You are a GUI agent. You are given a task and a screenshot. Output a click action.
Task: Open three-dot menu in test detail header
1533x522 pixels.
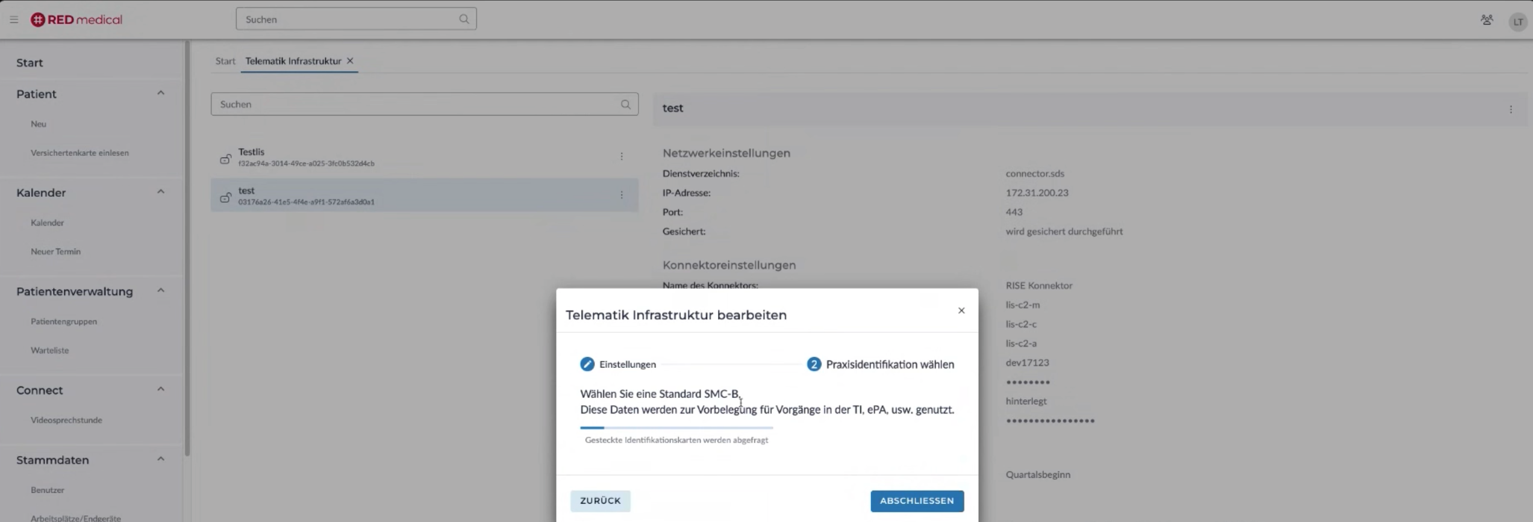coord(1510,110)
